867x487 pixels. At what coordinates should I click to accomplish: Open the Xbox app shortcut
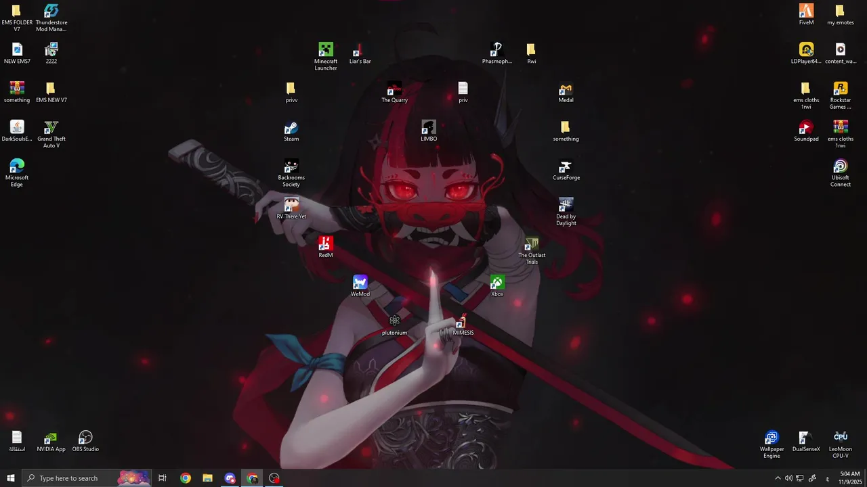pyautogui.click(x=497, y=282)
